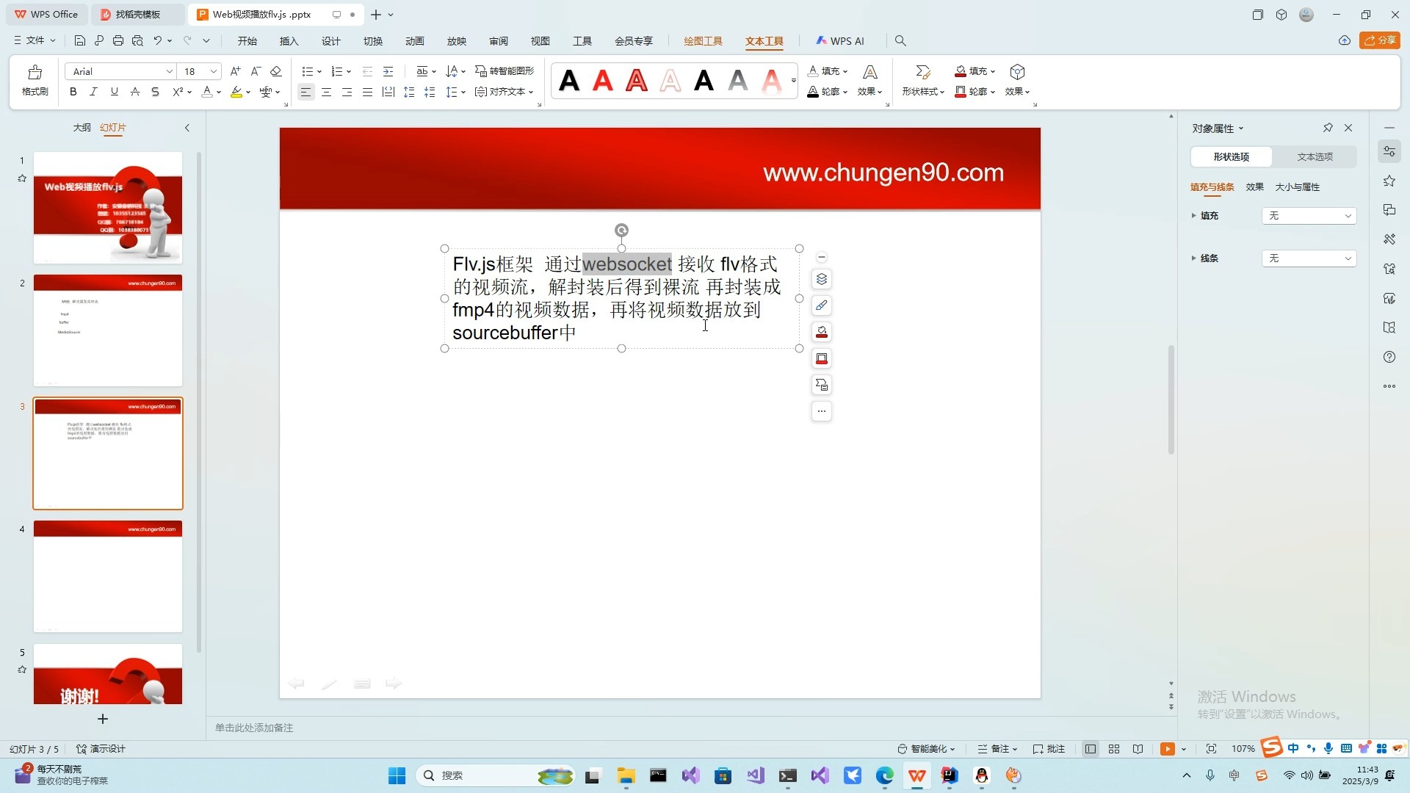Open the numbered list dropdown
Screen dimensions: 1410x793
349,71
